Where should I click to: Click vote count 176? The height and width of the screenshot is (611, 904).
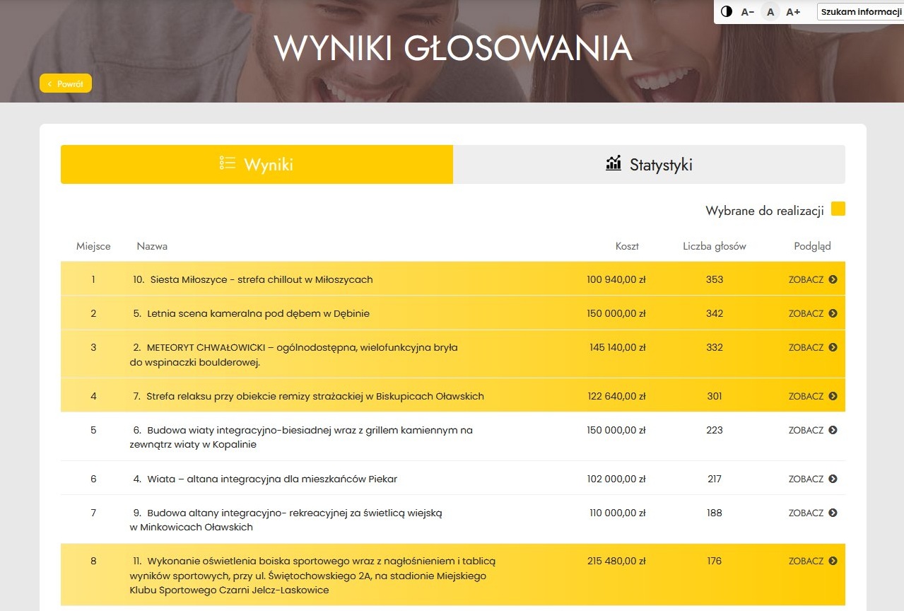(715, 561)
